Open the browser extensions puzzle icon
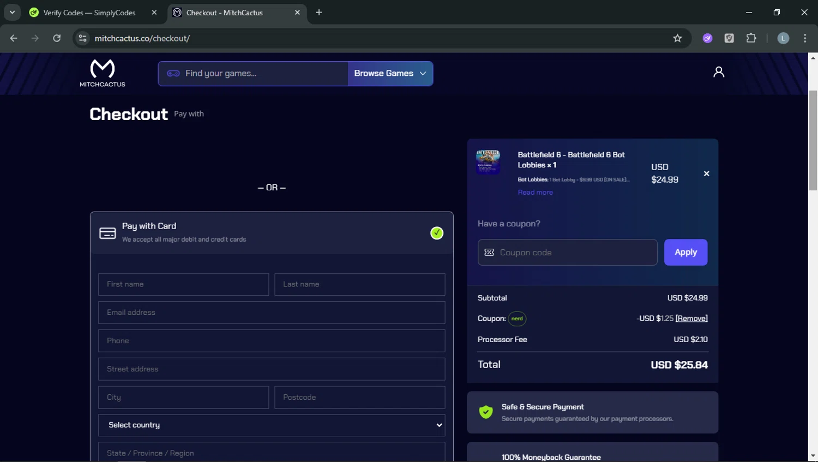Image resolution: width=818 pixels, height=462 pixels. pos(751,38)
